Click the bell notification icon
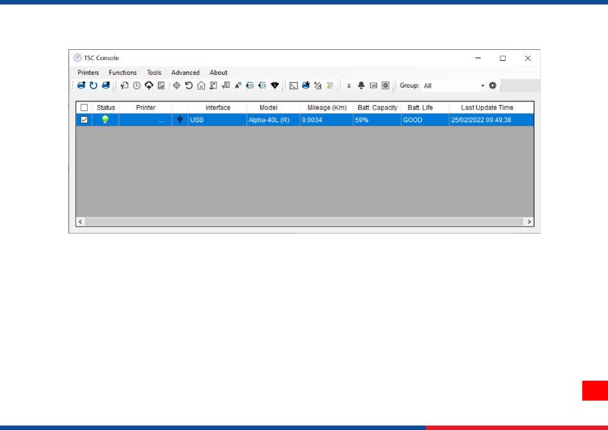This screenshot has height=430, width=608. pyautogui.click(x=361, y=85)
